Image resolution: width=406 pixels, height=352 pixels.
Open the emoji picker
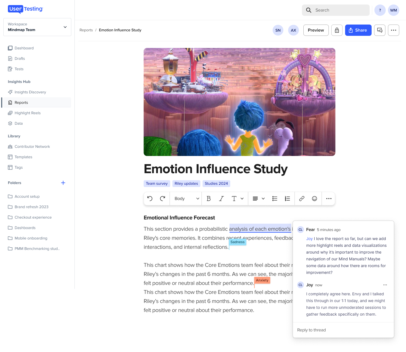(314, 199)
